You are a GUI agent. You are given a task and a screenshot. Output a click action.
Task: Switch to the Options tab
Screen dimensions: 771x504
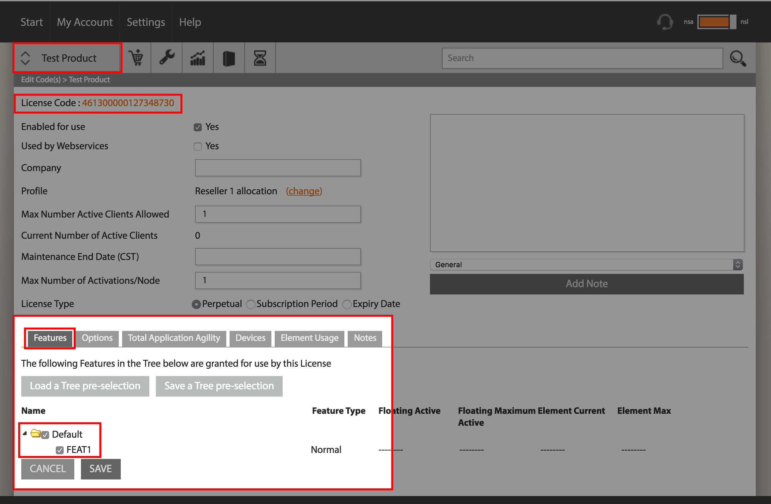[x=97, y=338]
